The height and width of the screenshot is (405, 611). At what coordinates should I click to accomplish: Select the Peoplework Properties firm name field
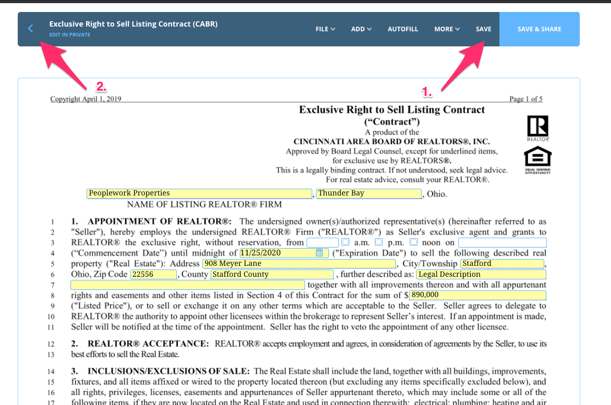click(x=199, y=193)
